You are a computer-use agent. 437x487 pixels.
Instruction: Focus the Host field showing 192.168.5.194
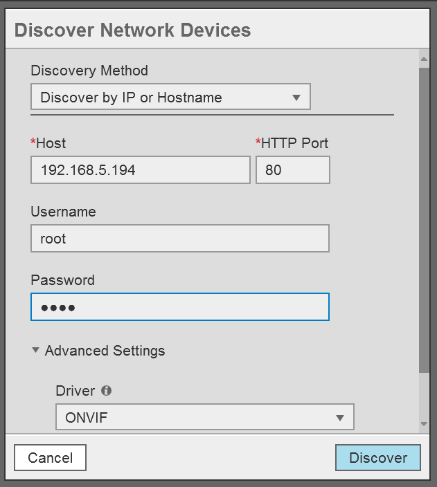pos(140,169)
